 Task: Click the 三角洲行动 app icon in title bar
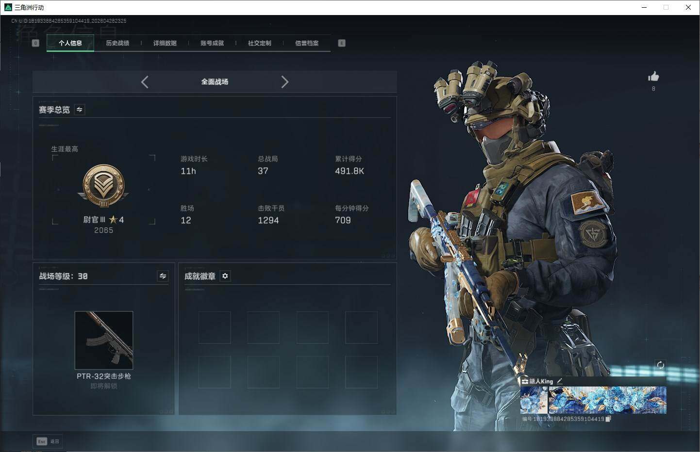(x=8, y=7)
